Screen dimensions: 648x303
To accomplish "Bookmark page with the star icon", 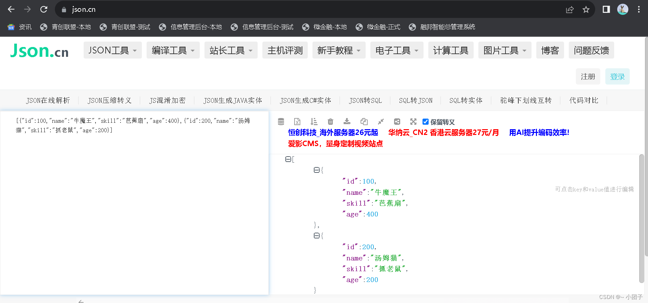I will pyautogui.click(x=586, y=9).
